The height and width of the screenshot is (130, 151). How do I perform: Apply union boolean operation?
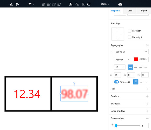tap(44, 4)
